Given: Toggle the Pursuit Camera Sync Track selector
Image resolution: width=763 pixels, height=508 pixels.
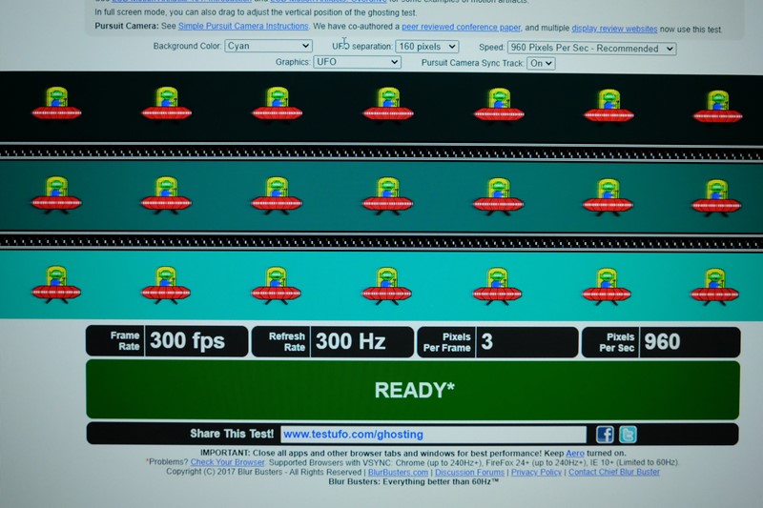Looking at the screenshot, I should point(541,63).
